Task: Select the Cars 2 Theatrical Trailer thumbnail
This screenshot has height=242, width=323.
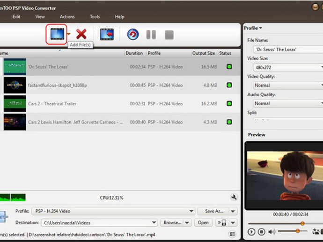Action: [15, 103]
